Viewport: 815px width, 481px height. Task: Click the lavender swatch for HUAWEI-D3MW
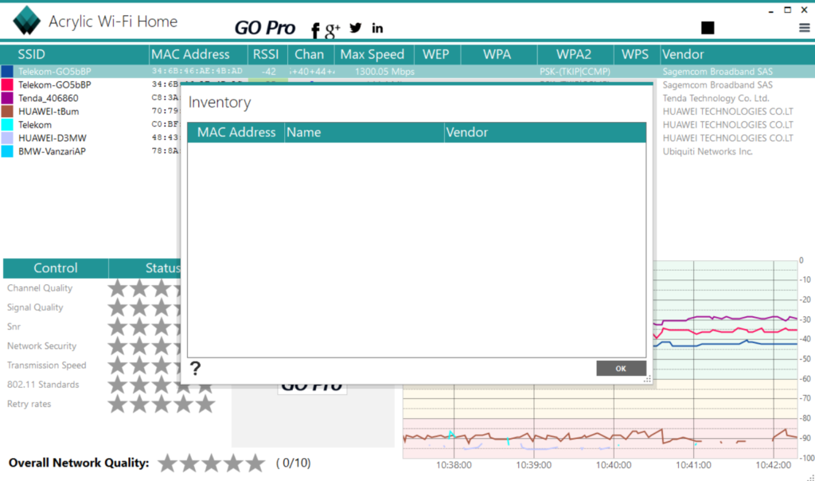pyautogui.click(x=7, y=138)
